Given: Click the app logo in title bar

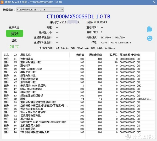Looking at the screenshot, I should [x=2, y=2].
